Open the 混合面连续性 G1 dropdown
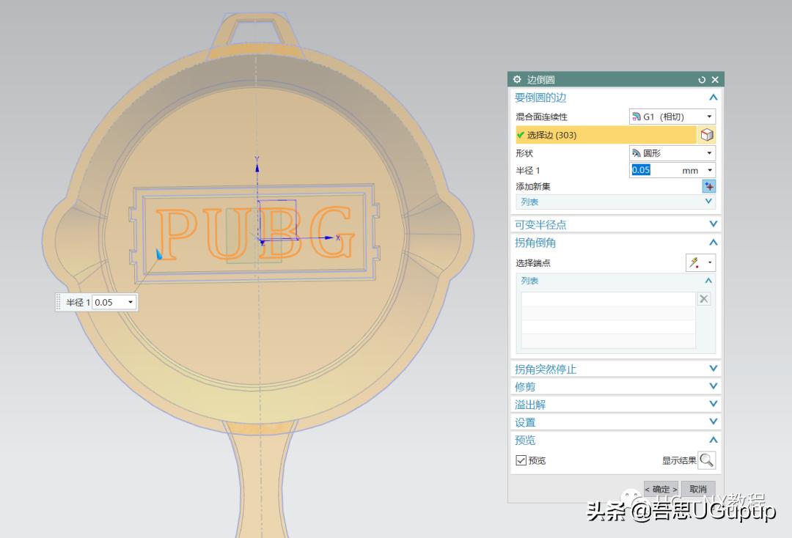The height and width of the screenshot is (538, 792). [x=709, y=117]
